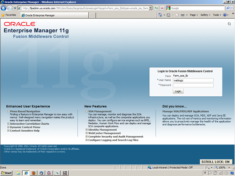
Task: Click the Local intranet security zone status
Action: point(170,168)
